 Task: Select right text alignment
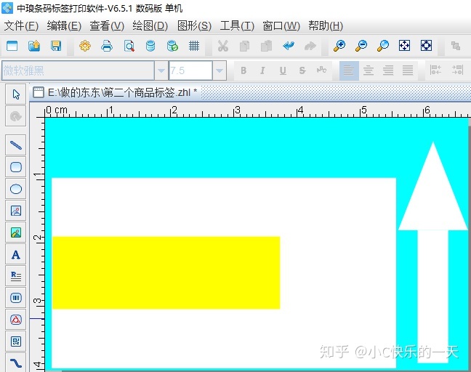pos(388,70)
